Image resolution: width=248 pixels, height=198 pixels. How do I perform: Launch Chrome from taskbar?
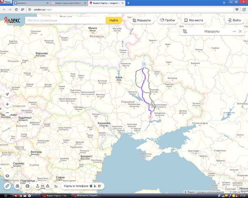click(21, 196)
